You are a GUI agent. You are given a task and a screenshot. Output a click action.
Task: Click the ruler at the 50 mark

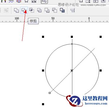(x=53, y=18)
